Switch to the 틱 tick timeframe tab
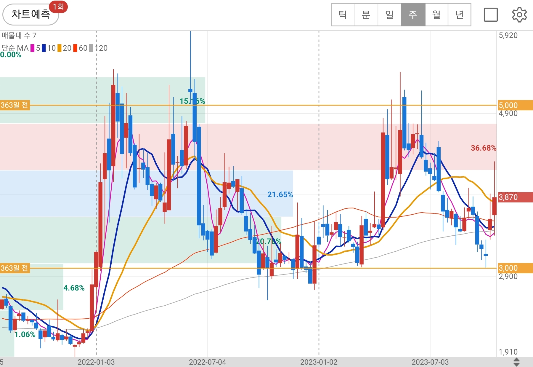Viewport: 533px width, 367px height. (x=343, y=15)
